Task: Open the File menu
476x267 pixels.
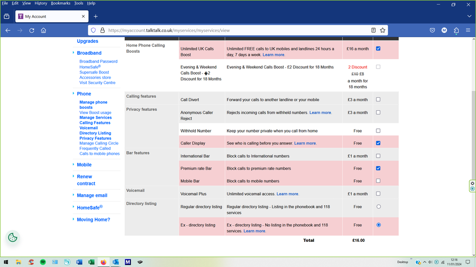Action: (5, 3)
